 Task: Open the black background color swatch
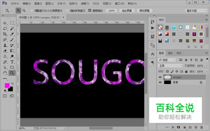click(11, 89)
